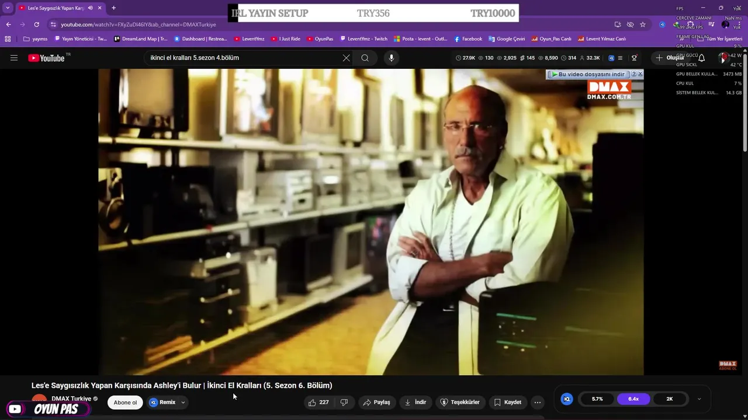Mute the tab via speaker icon
Image resolution: width=748 pixels, height=420 pixels.
tap(90, 8)
